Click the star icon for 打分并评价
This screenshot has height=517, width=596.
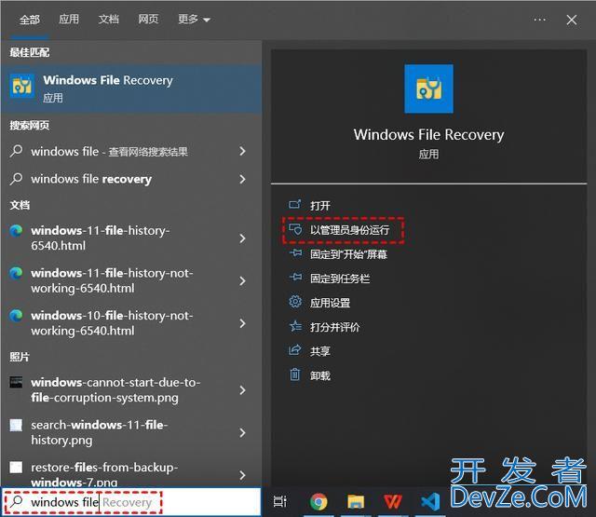point(295,326)
